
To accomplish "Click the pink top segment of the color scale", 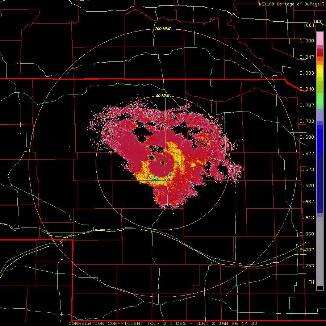I will pyautogui.click(x=320, y=39).
